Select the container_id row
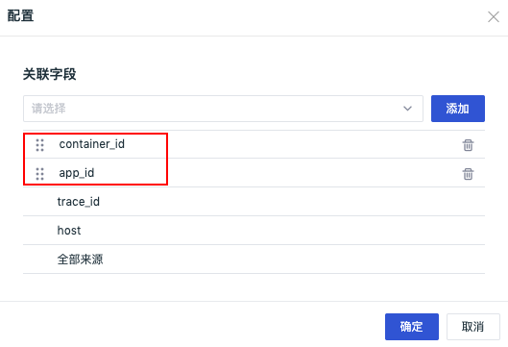The width and height of the screenshot is (508, 347). pos(254,144)
